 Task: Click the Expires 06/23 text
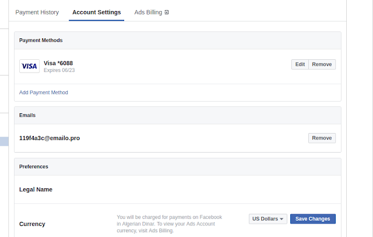(x=59, y=70)
